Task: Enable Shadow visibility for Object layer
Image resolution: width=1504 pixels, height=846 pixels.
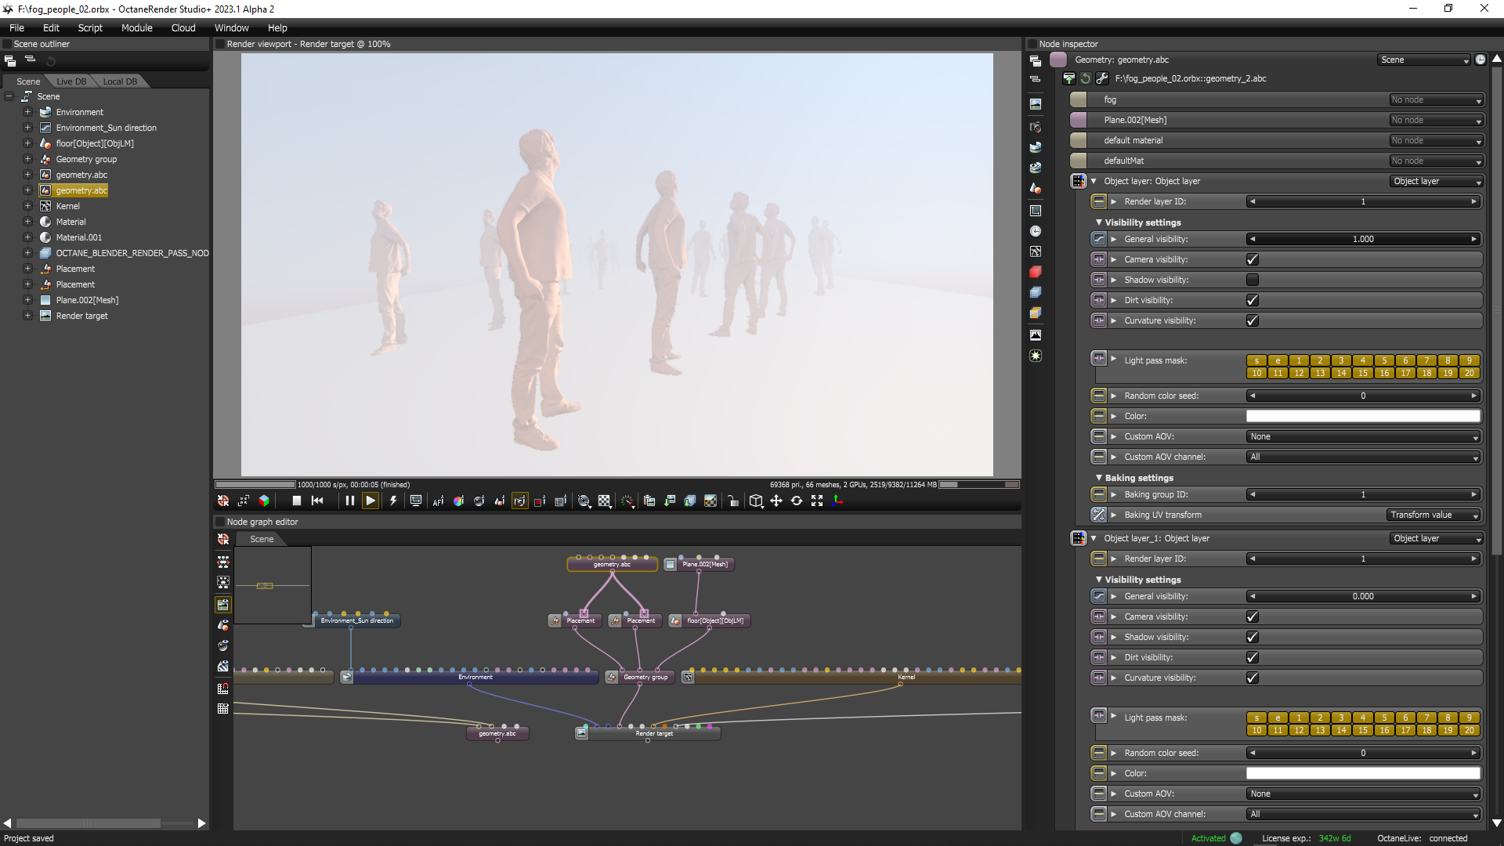Action: 1252,280
